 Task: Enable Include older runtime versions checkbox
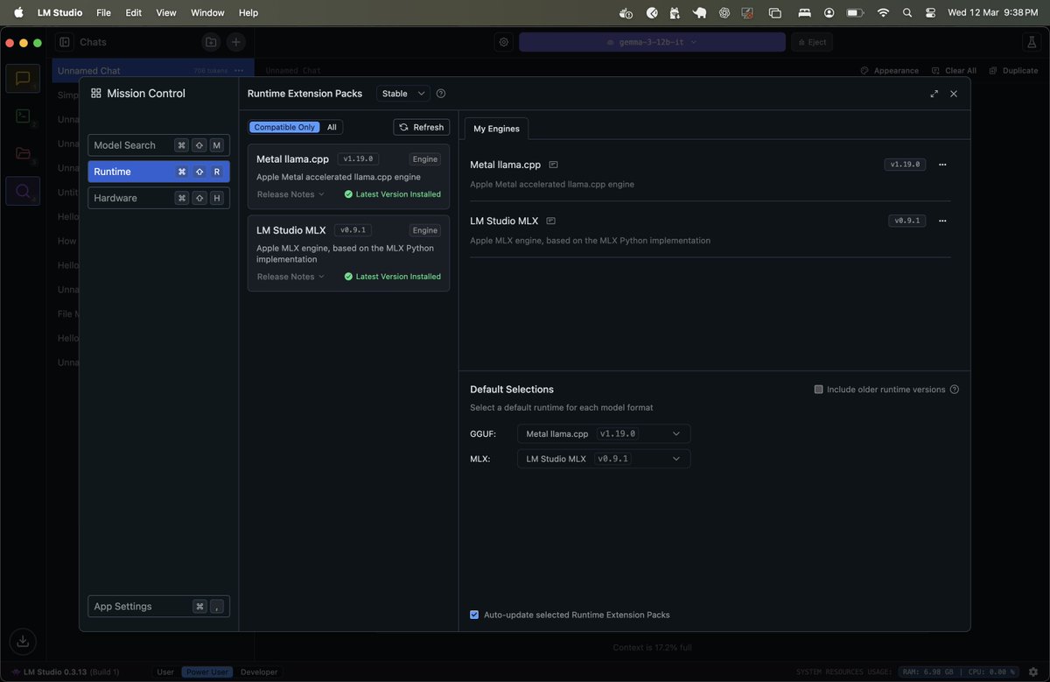819,390
